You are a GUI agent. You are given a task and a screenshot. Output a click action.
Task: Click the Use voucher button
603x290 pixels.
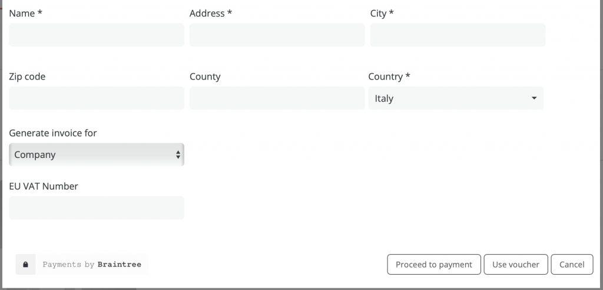(515, 265)
